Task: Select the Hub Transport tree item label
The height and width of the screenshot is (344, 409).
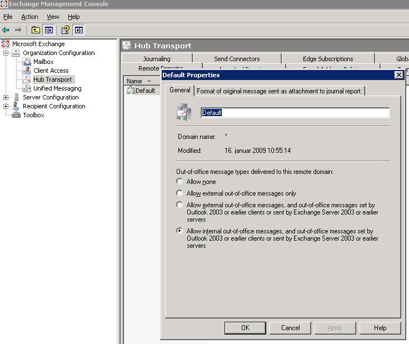Action: click(52, 79)
